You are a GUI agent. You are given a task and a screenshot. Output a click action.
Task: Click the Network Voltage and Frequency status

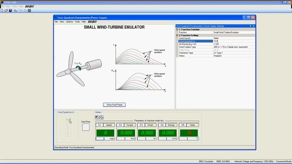254,161
